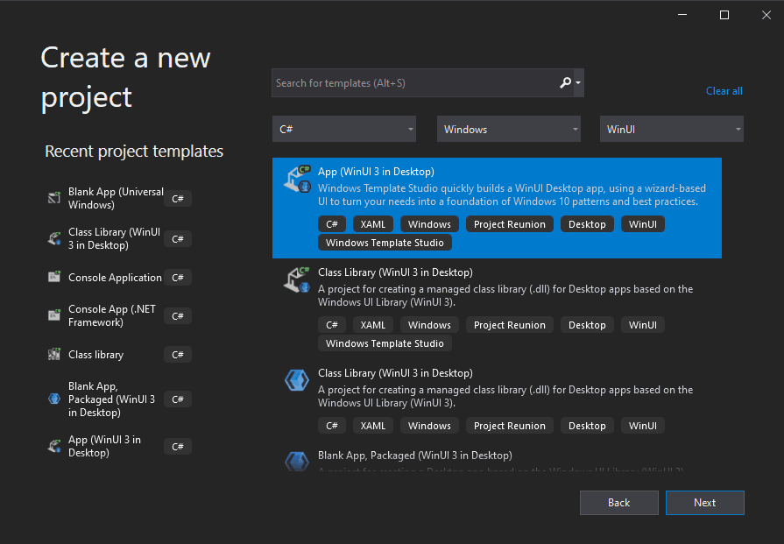Click the selected App (WinUI 3 in Desktop) icon
784x544 pixels.
pyautogui.click(x=296, y=180)
